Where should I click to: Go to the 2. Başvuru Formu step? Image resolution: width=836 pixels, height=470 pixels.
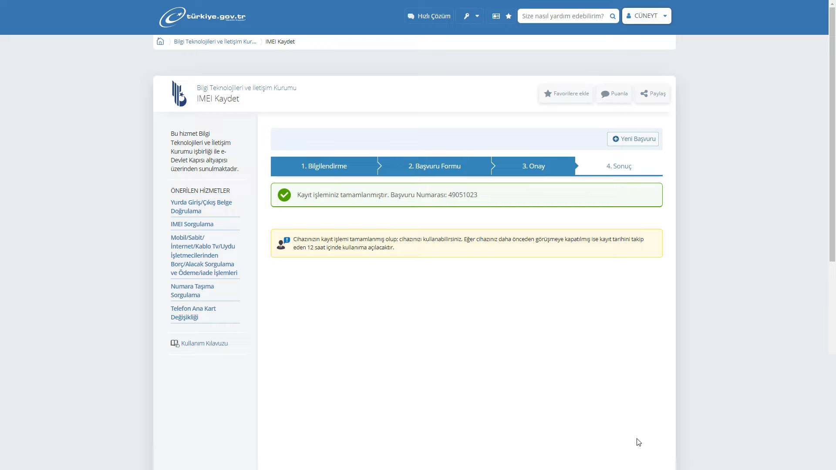pos(434,166)
